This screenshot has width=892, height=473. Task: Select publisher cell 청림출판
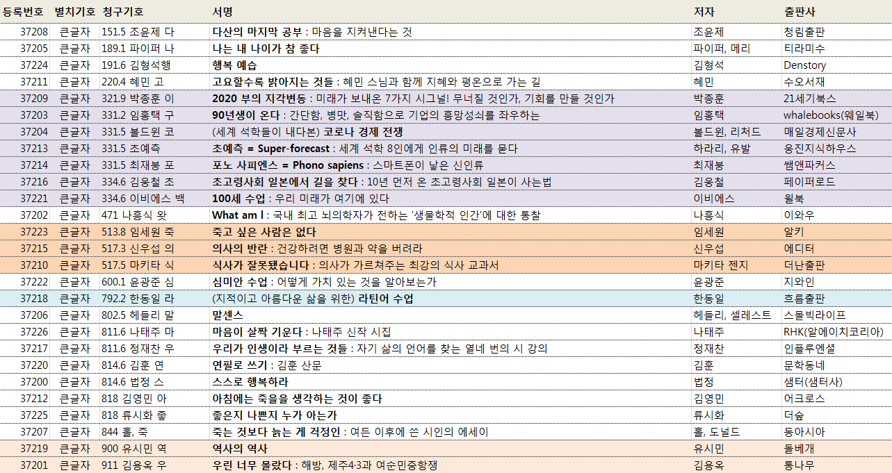pyautogui.click(x=804, y=32)
